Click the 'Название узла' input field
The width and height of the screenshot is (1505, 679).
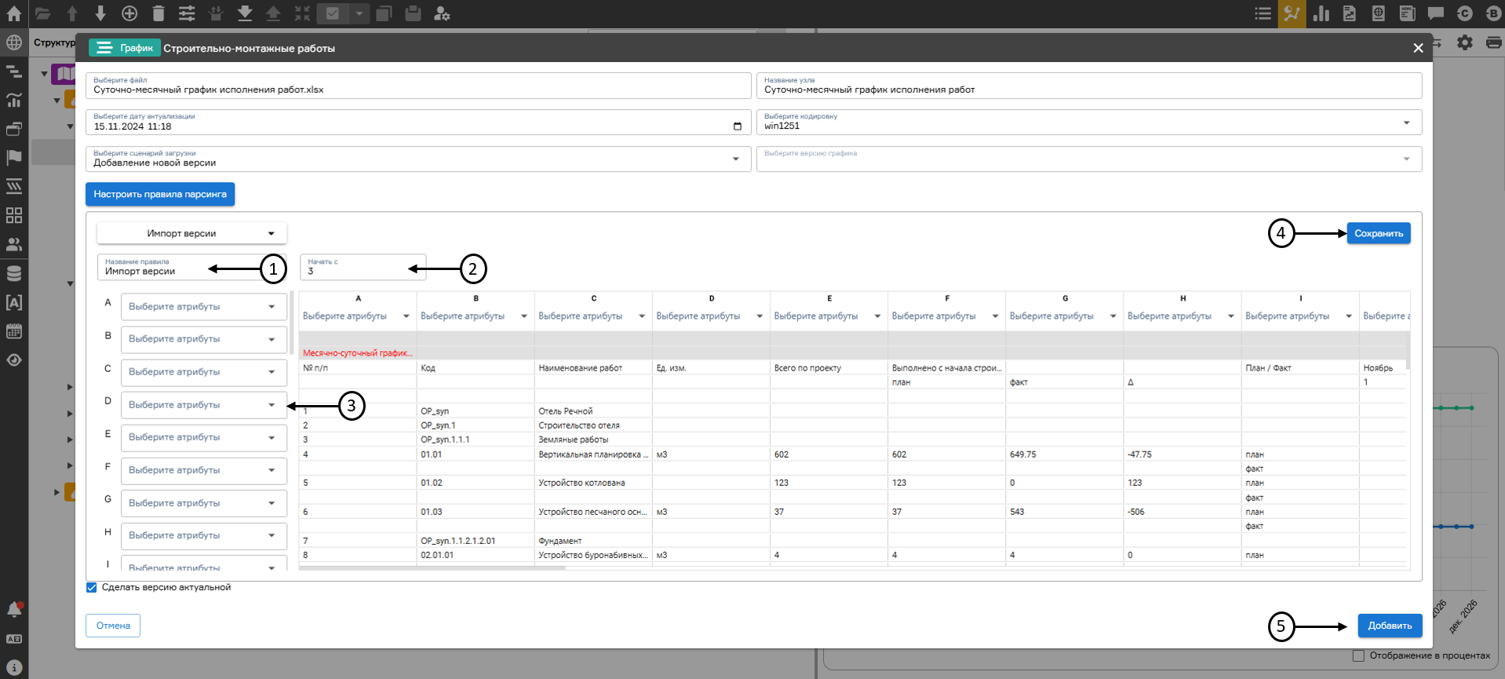pos(1089,86)
